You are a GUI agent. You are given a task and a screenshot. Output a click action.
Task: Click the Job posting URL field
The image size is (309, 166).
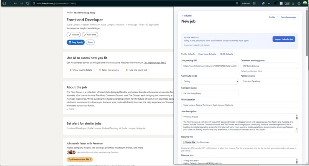pyautogui.click(x=210, y=66)
